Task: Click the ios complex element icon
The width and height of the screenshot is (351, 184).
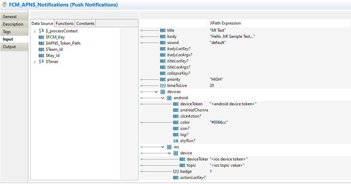Action: (x=169, y=147)
